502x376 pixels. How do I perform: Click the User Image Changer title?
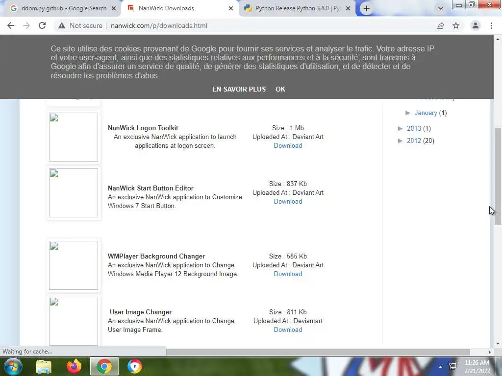click(141, 312)
